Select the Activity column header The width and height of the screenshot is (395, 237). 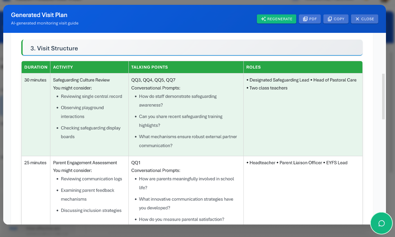[x=63, y=67]
